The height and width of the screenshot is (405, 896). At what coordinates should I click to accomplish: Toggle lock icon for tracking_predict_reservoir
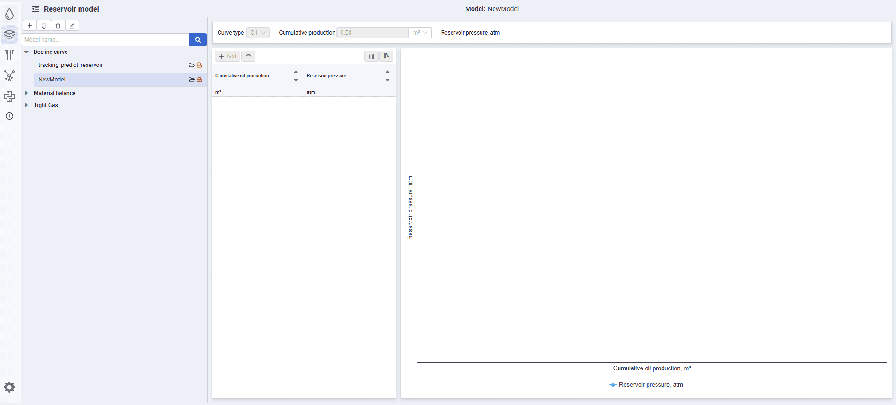click(x=199, y=65)
